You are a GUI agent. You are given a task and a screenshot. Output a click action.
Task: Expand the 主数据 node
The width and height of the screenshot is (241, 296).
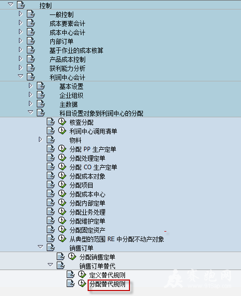point(30,104)
